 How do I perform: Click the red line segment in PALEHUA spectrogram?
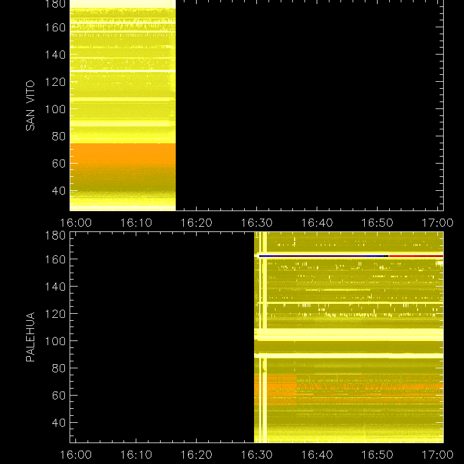click(x=416, y=256)
